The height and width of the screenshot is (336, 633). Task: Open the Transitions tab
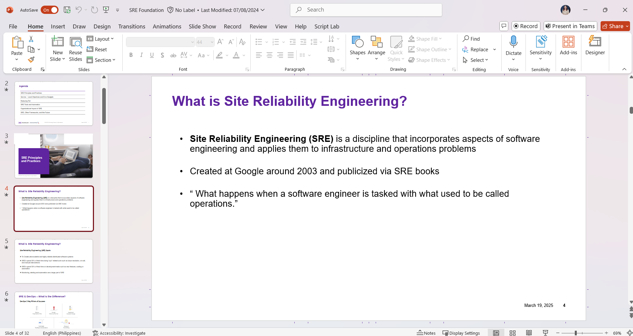pos(132,26)
